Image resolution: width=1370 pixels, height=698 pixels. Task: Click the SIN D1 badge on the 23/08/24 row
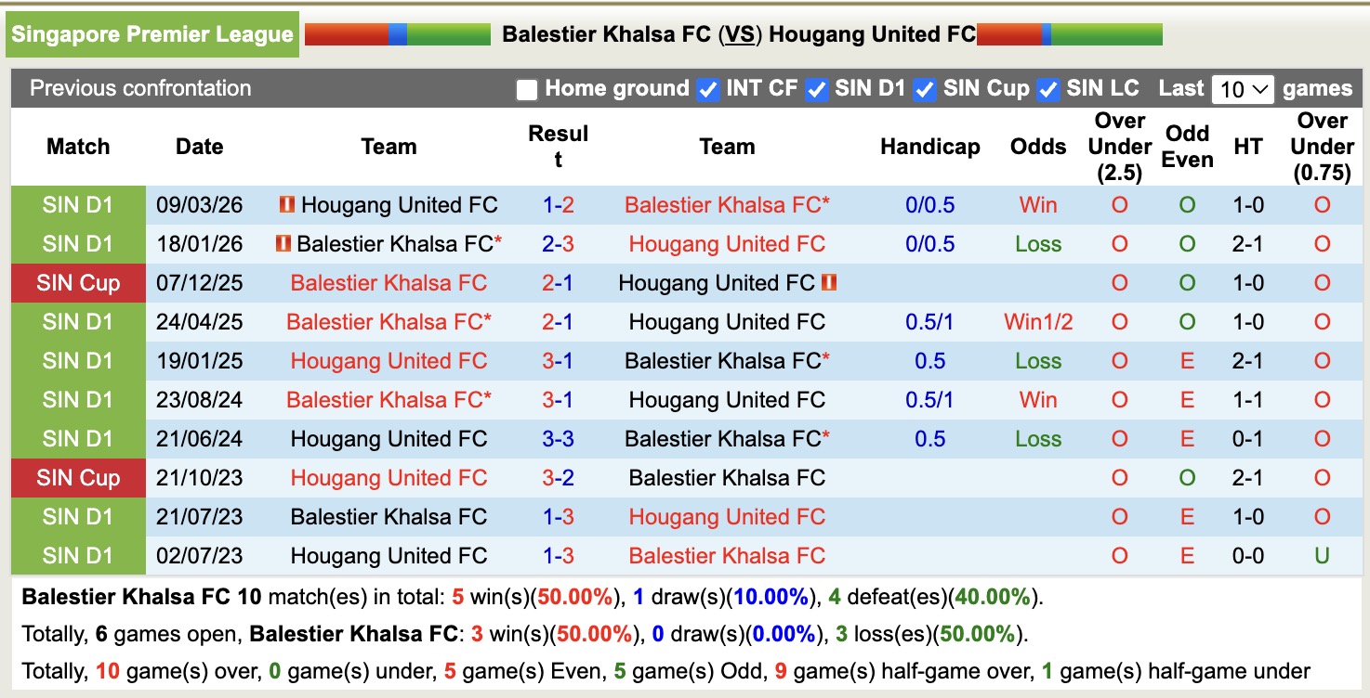[x=78, y=399]
